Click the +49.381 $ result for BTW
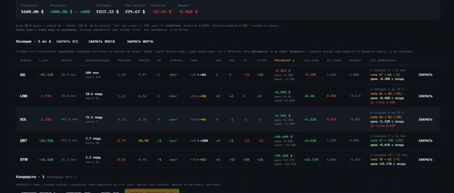The width and height of the screenshot is (454, 193). pyautogui.click(x=283, y=156)
